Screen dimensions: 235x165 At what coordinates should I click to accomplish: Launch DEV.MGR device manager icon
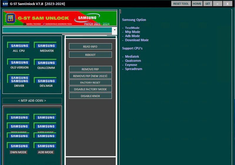[x=45, y=80]
